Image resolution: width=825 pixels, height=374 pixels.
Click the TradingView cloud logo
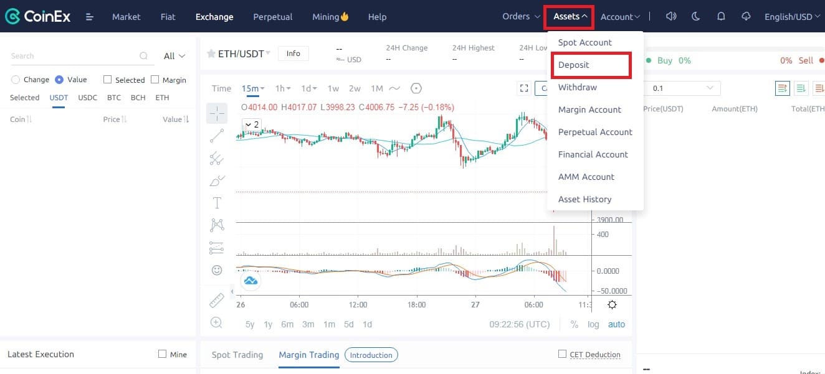tap(251, 281)
